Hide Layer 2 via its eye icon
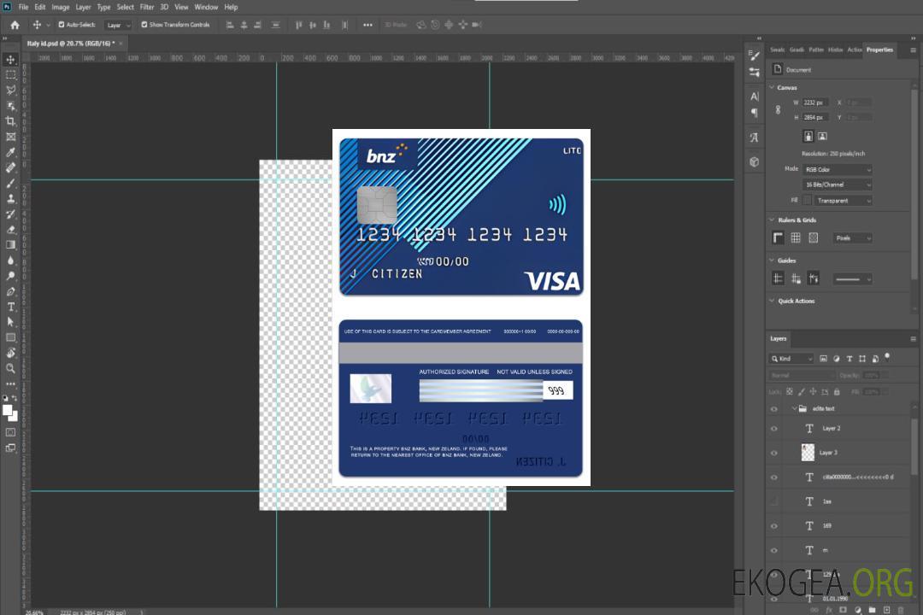Screen dimensions: 923x615 [774, 429]
